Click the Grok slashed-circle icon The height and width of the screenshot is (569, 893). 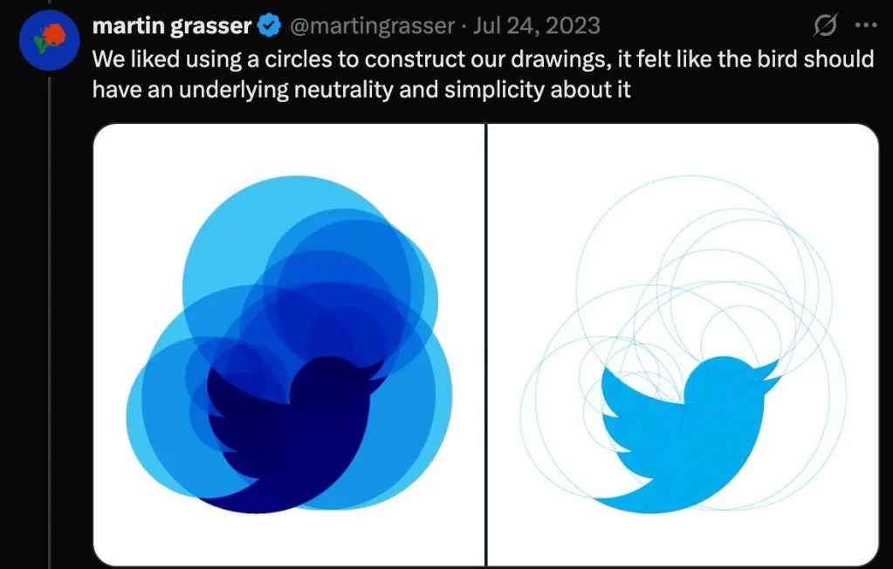[x=822, y=27]
